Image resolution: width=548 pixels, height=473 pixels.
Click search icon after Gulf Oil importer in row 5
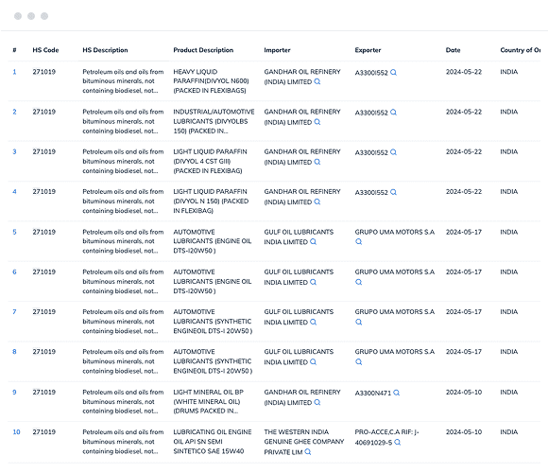click(313, 241)
